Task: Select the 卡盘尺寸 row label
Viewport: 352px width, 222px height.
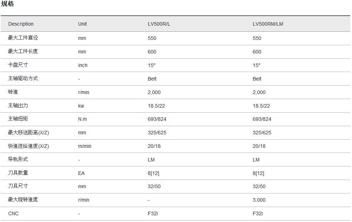Action: 18,65
